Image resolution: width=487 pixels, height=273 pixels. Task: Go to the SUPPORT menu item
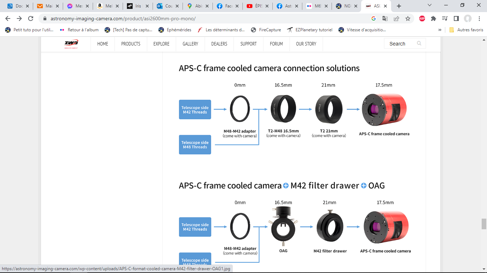(x=248, y=44)
